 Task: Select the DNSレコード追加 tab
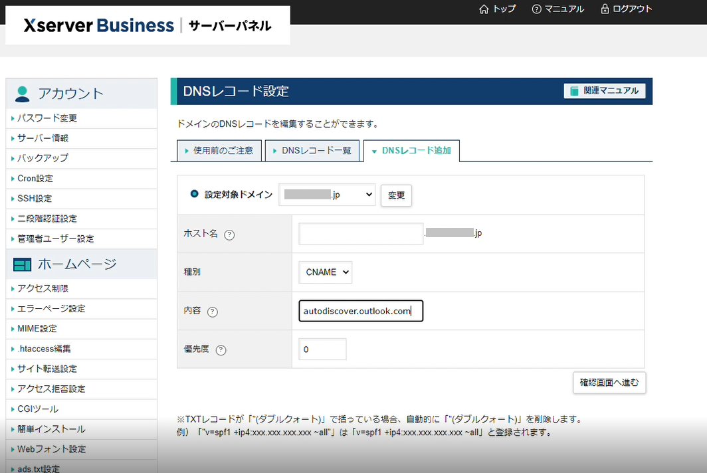point(411,151)
